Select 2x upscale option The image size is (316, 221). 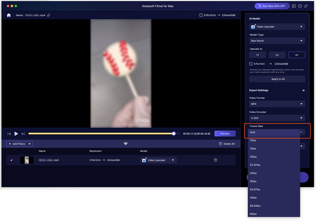[277, 55]
